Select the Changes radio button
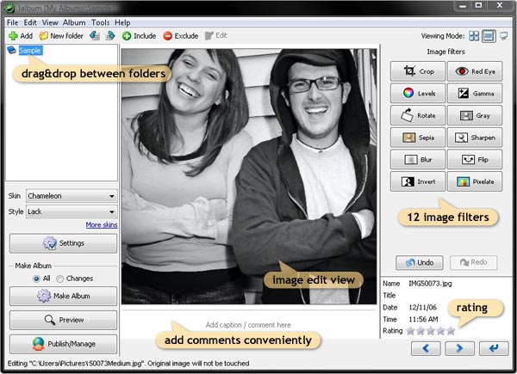The height and width of the screenshot is (374, 517). click(60, 279)
